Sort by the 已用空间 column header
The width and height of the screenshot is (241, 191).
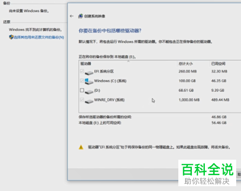225,64
